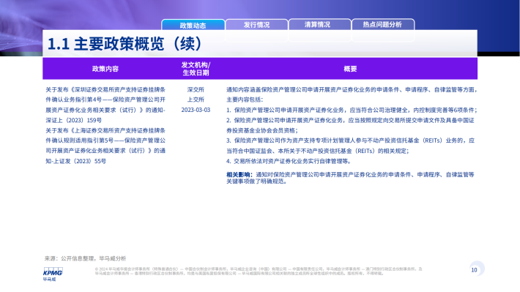Screen dimensions: 520x292
Task: Click the bold 相关影响 label
Action: click(x=239, y=174)
